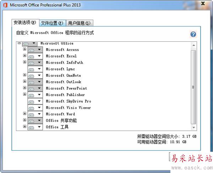Image resolution: width=213 pixels, height=173 pixels.
Task: Open install-state dropdown for Microsoft Office root
Action: click(x=29, y=44)
